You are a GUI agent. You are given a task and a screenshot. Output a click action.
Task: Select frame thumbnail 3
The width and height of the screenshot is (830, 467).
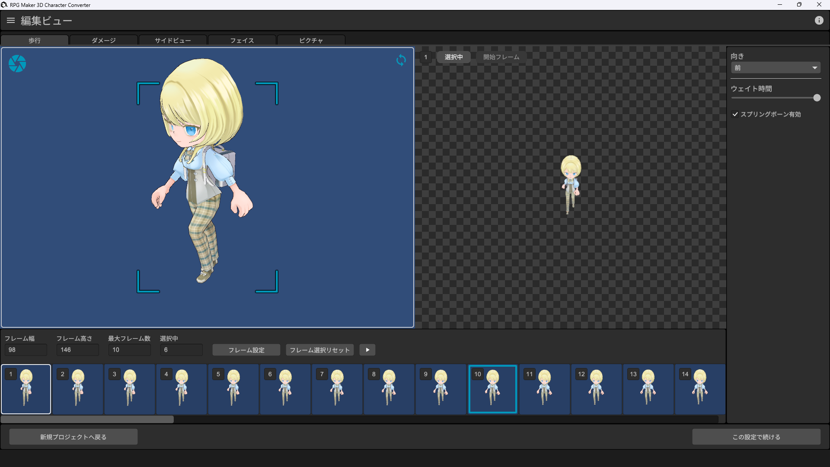(x=130, y=389)
